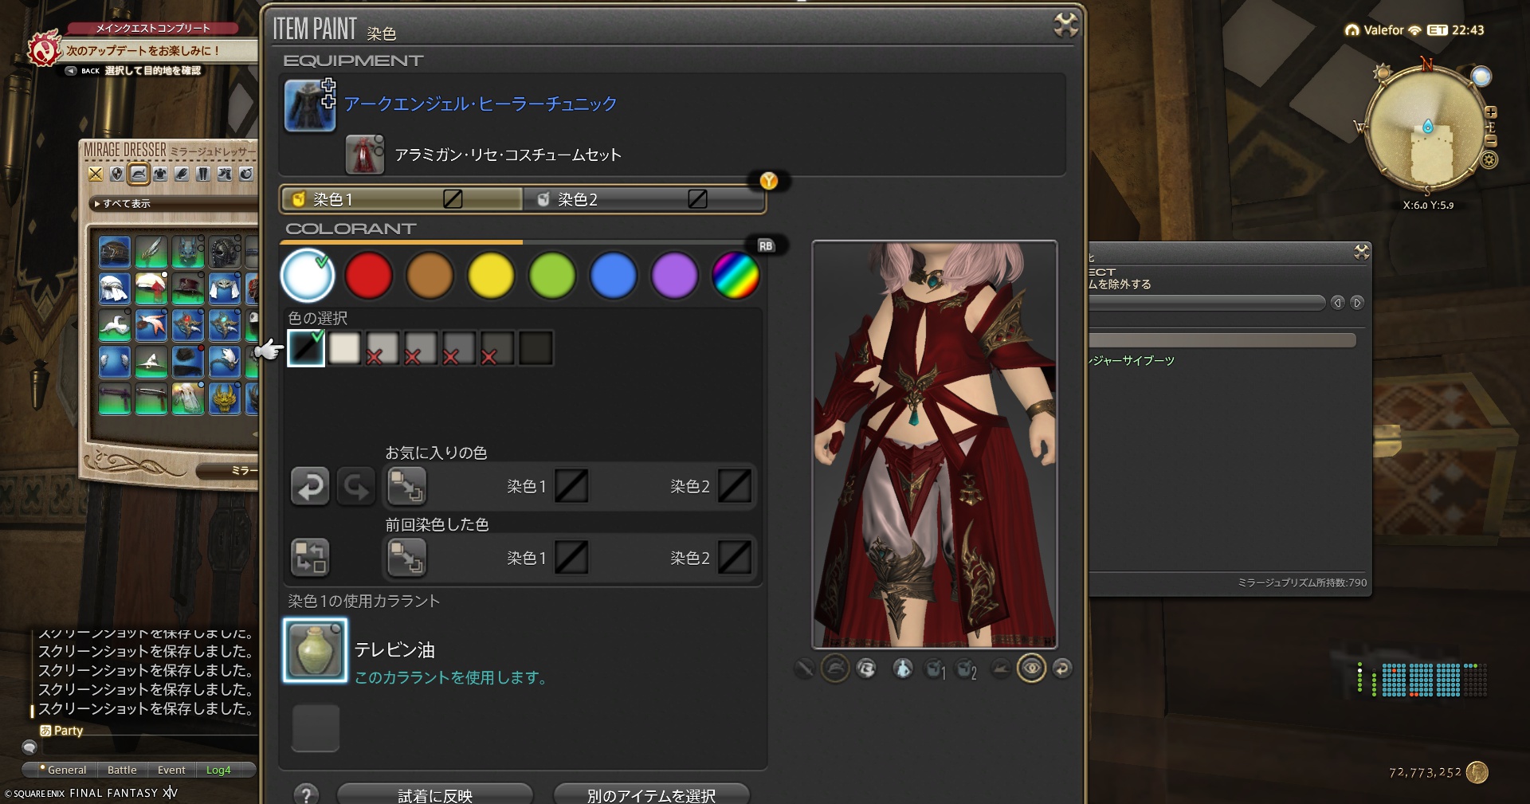Undo the last dye change
The width and height of the screenshot is (1530, 804).
click(x=310, y=486)
